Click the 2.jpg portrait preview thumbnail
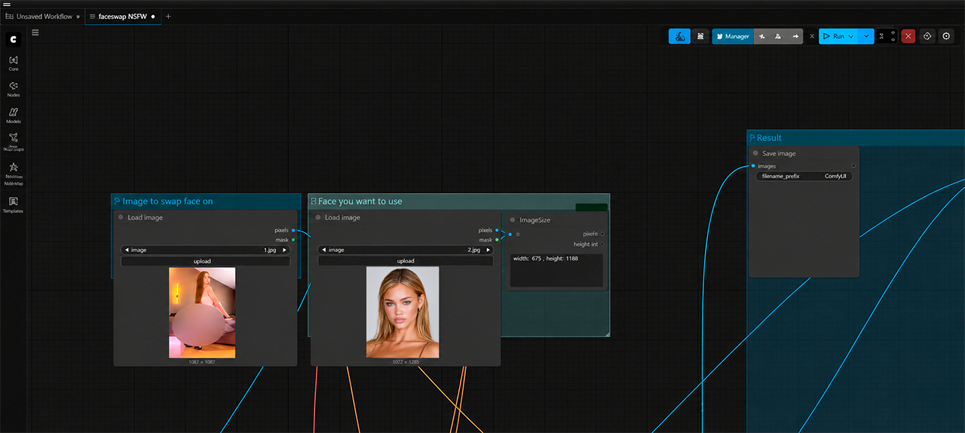 point(403,312)
